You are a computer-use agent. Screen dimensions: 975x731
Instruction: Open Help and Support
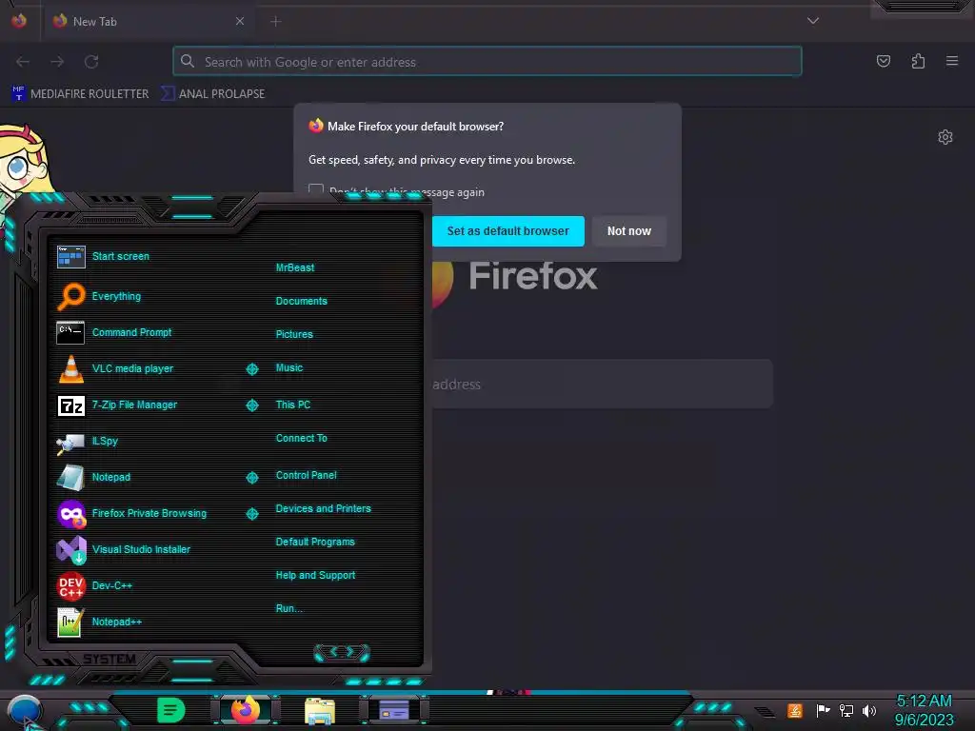[x=315, y=576]
